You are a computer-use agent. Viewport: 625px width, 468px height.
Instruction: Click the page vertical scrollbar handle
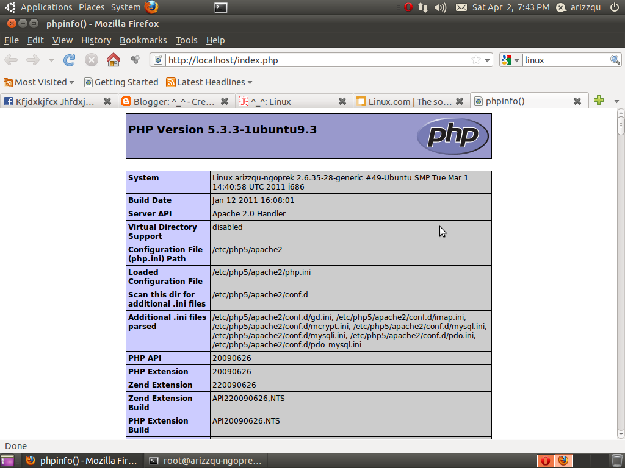click(621, 126)
